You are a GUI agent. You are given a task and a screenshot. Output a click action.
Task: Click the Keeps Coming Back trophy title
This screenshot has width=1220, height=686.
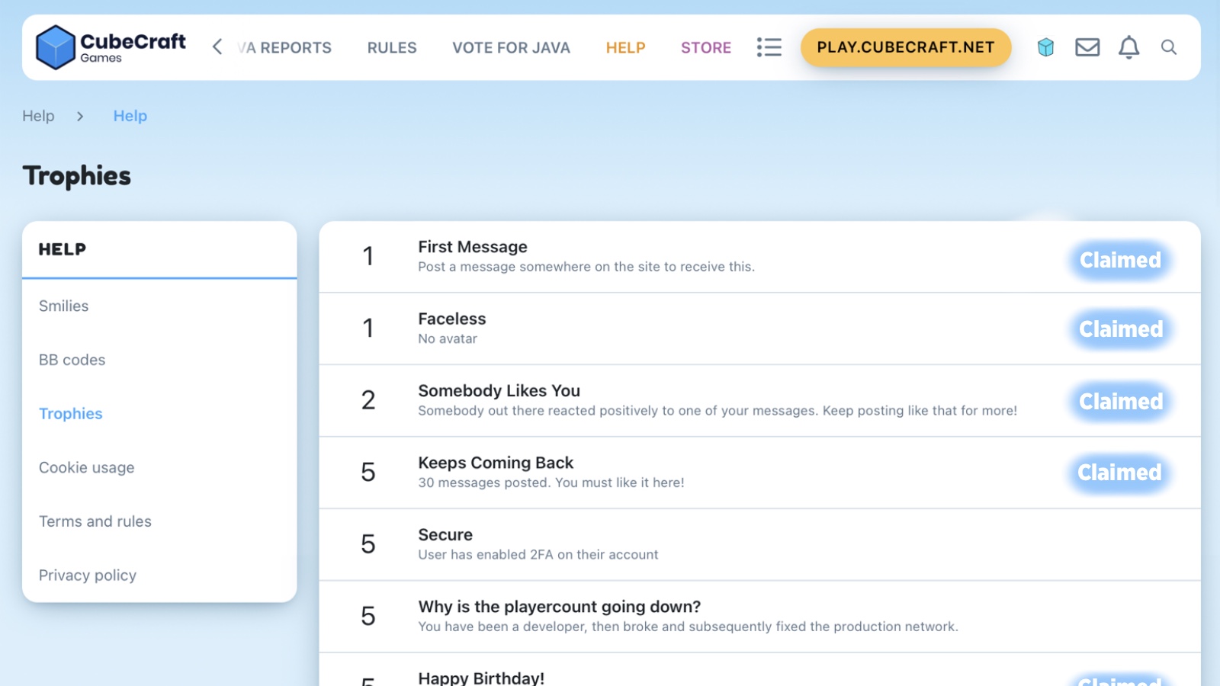[x=496, y=463]
